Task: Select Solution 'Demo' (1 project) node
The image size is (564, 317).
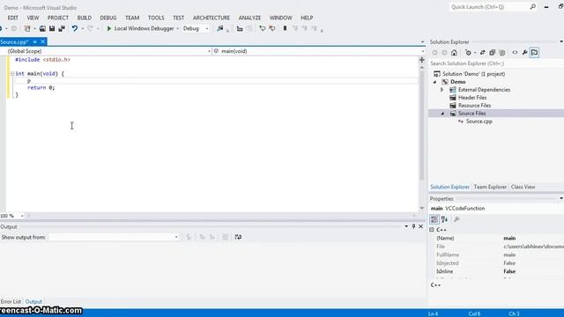Action: click(x=474, y=74)
